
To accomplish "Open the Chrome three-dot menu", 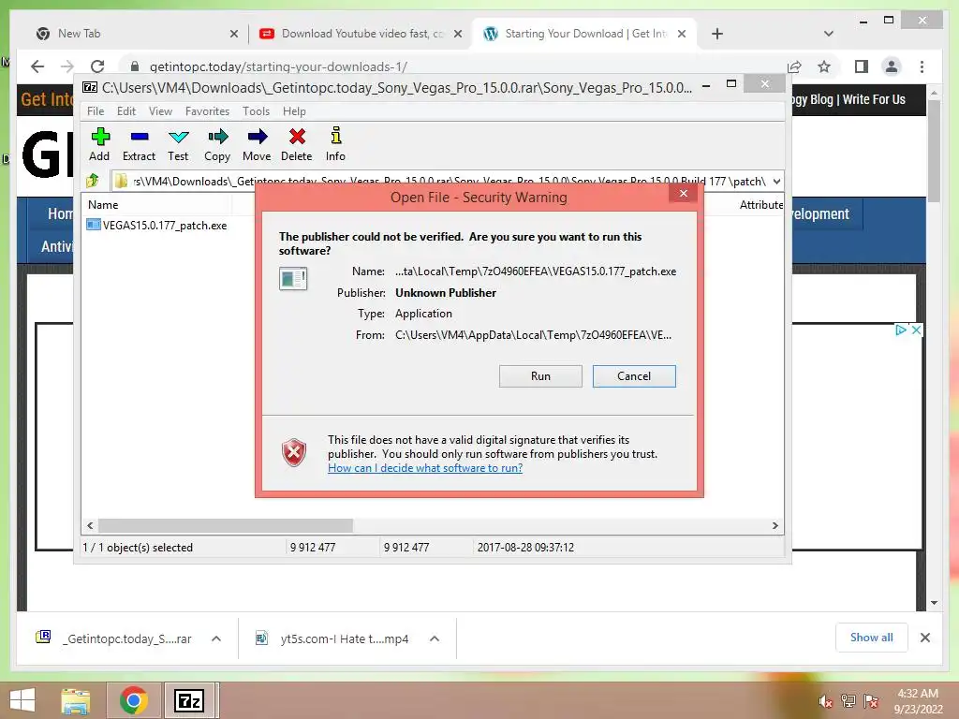I will pos(922,66).
